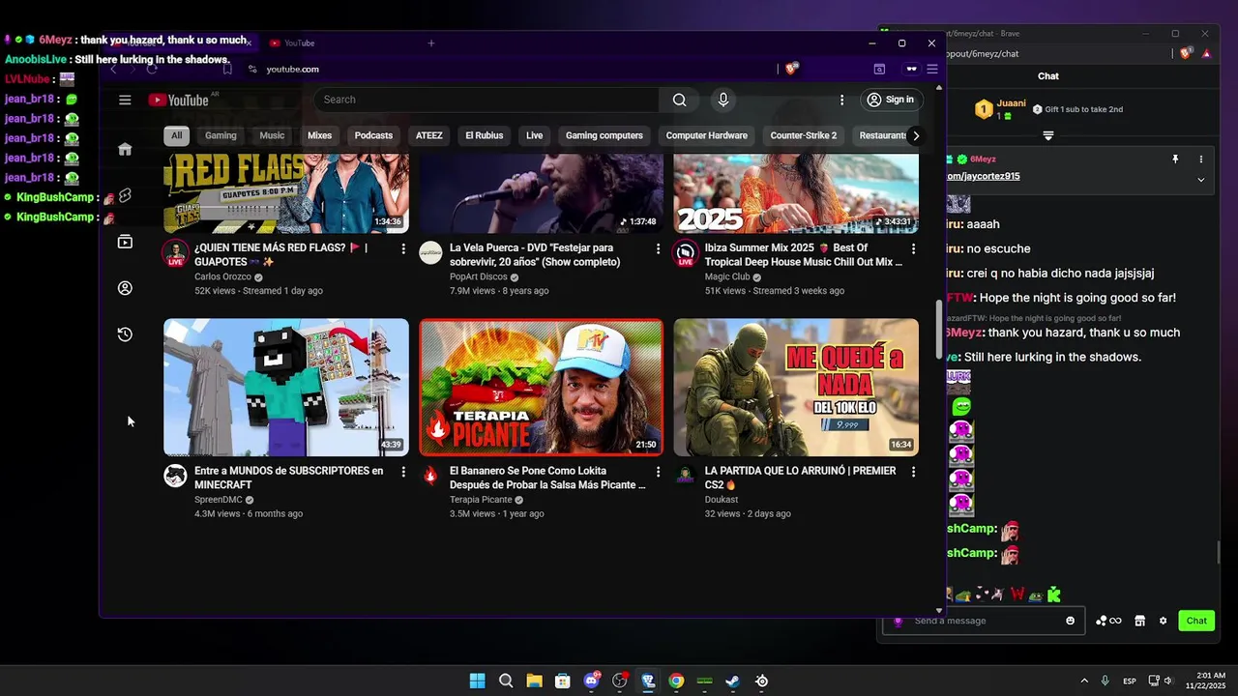This screenshot has height=696, width=1238.
Task: Open the Terapia Picante video thumbnail
Action: click(541, 387)
